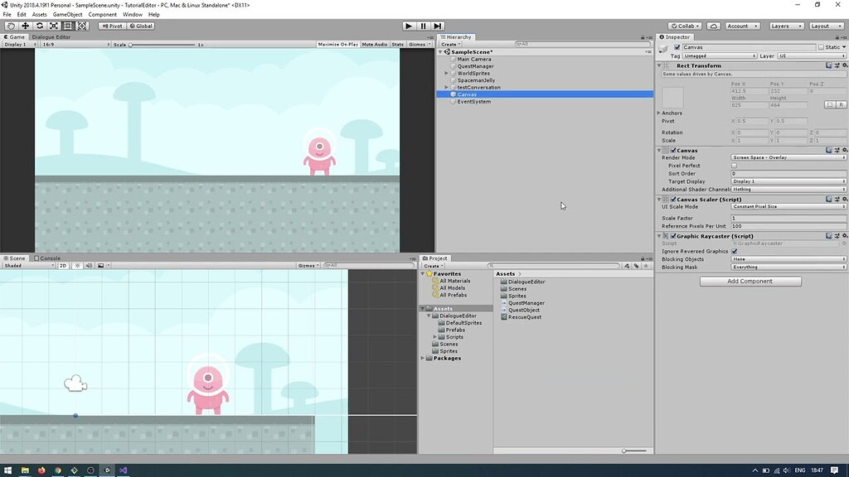Click the Step frame button
Image resolution: width=849 pixels, height=477 pixels.
click(437, 26)
